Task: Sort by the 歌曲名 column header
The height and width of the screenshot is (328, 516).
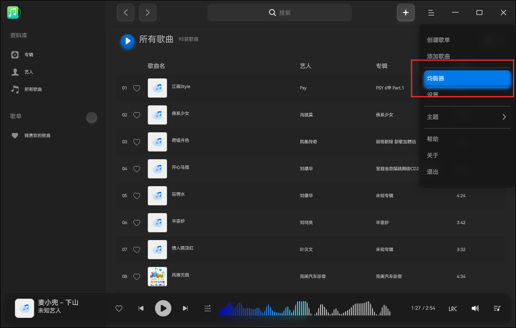Action: point(156,66)
